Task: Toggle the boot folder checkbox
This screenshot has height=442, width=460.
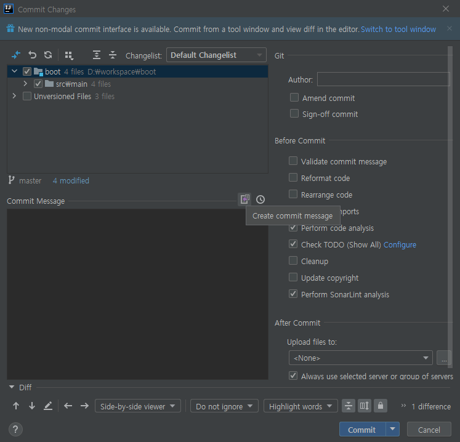Action: tap(27, 71)
